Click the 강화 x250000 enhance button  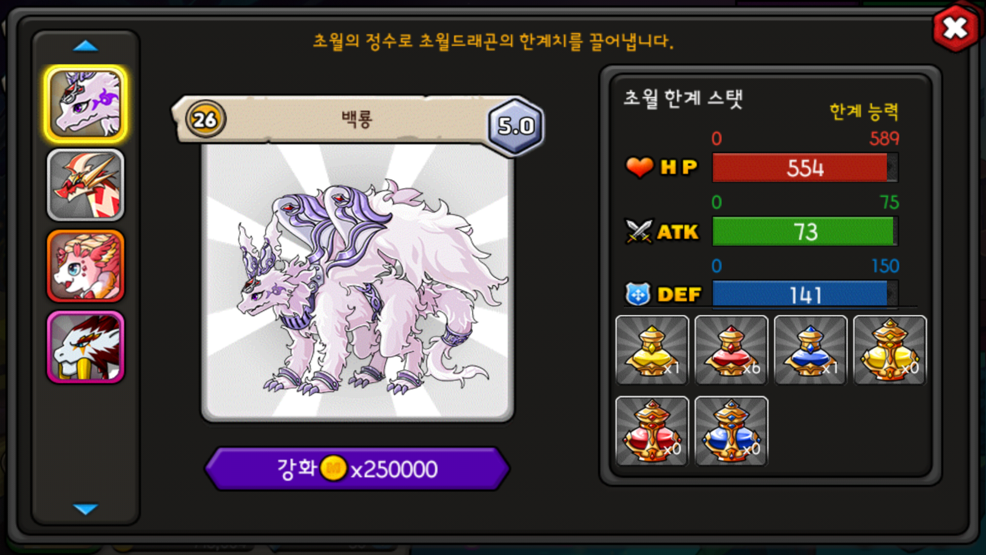click(x=357, y=469)
